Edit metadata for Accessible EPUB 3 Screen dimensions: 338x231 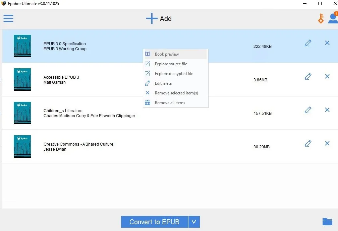(308, 76)
